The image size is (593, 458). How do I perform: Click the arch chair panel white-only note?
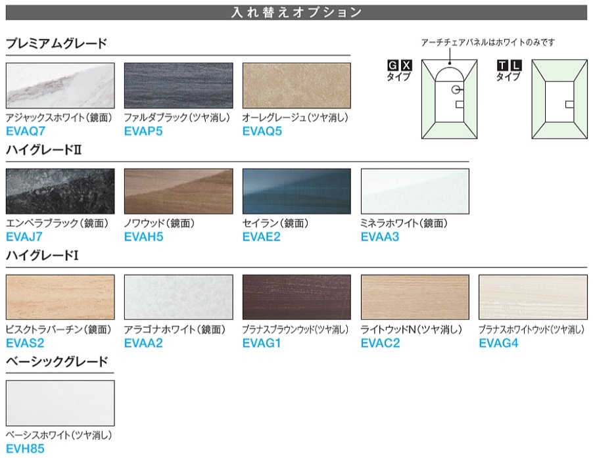pyautogui.click(x=488, y=43)
